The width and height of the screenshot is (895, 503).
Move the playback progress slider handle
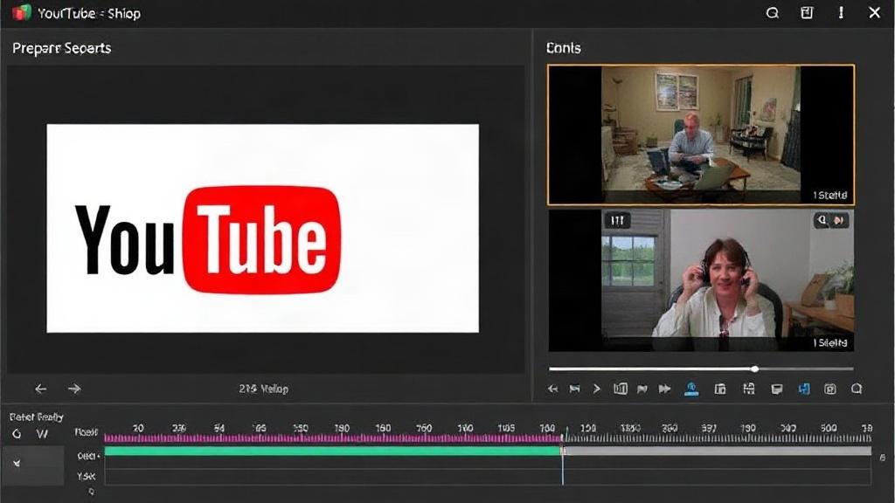tap(754, 369)
